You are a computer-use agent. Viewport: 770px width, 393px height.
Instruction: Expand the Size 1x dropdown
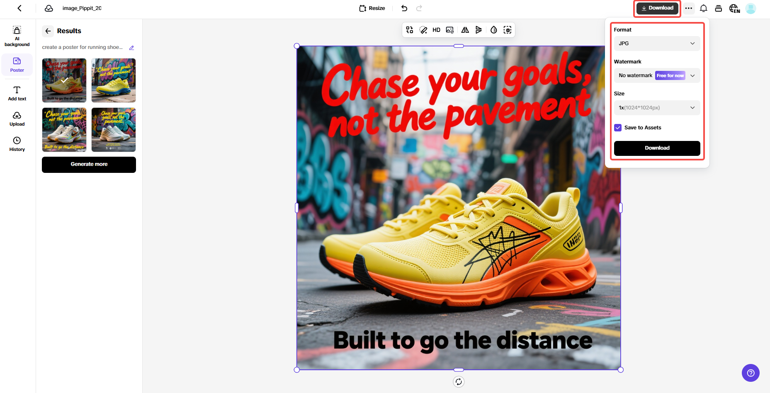point(657,108)
